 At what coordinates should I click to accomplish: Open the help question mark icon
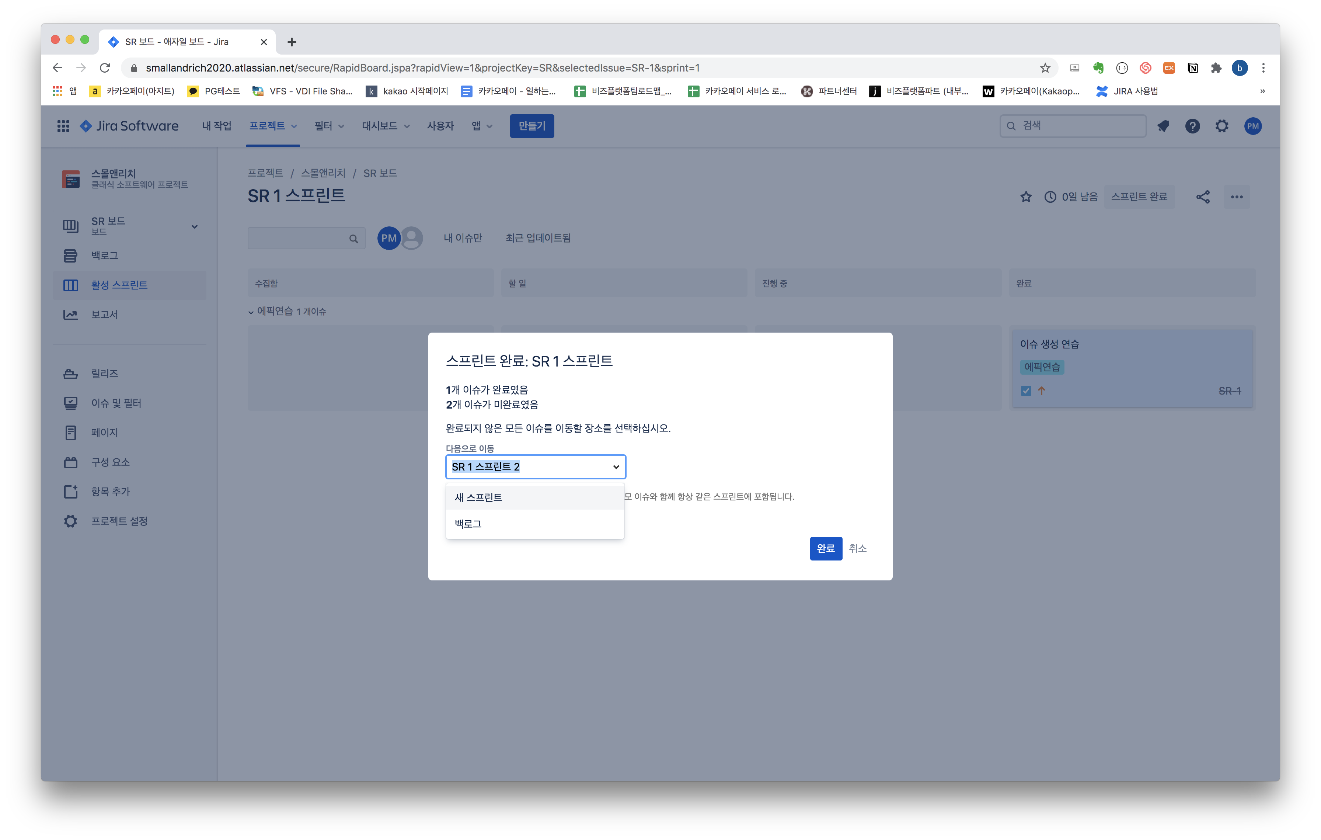(x=1192, y=126)
